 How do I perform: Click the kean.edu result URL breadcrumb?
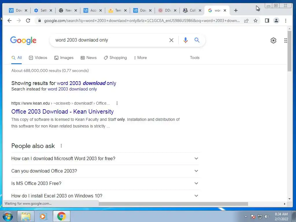(60, 103)
